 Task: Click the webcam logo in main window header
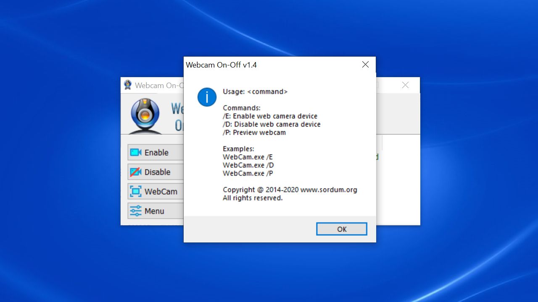pyautogui.click(x=145, y=116)
